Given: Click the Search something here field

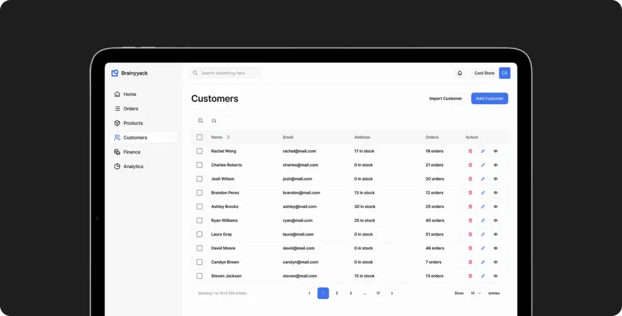Looking at the screenshot, I should (x=225, y=73).
